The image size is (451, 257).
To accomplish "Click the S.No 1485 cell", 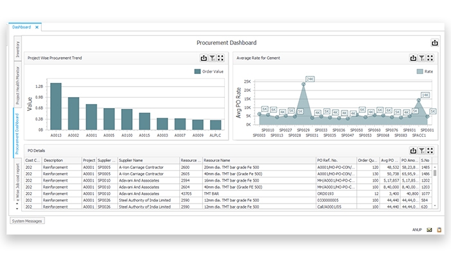I will point(425,167).
